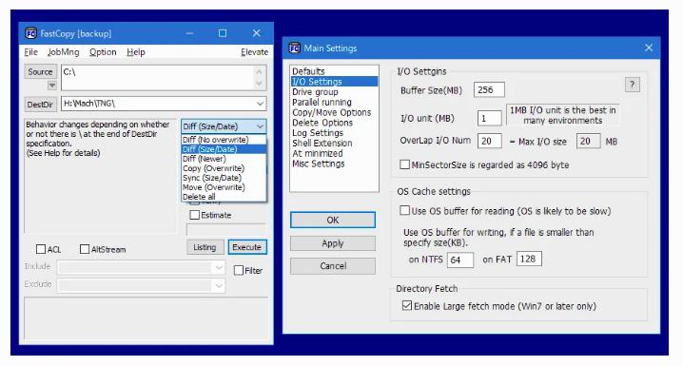Toggle the AltStream checkbox
This screenshot has width=683, height=366.
point(85,249)
